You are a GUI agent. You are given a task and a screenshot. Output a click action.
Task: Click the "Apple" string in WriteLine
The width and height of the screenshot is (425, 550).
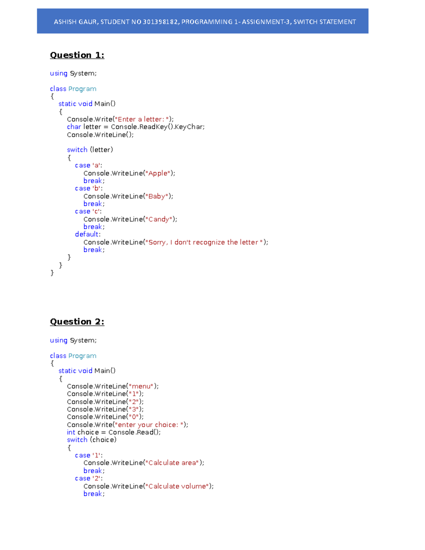coord(157,173)
